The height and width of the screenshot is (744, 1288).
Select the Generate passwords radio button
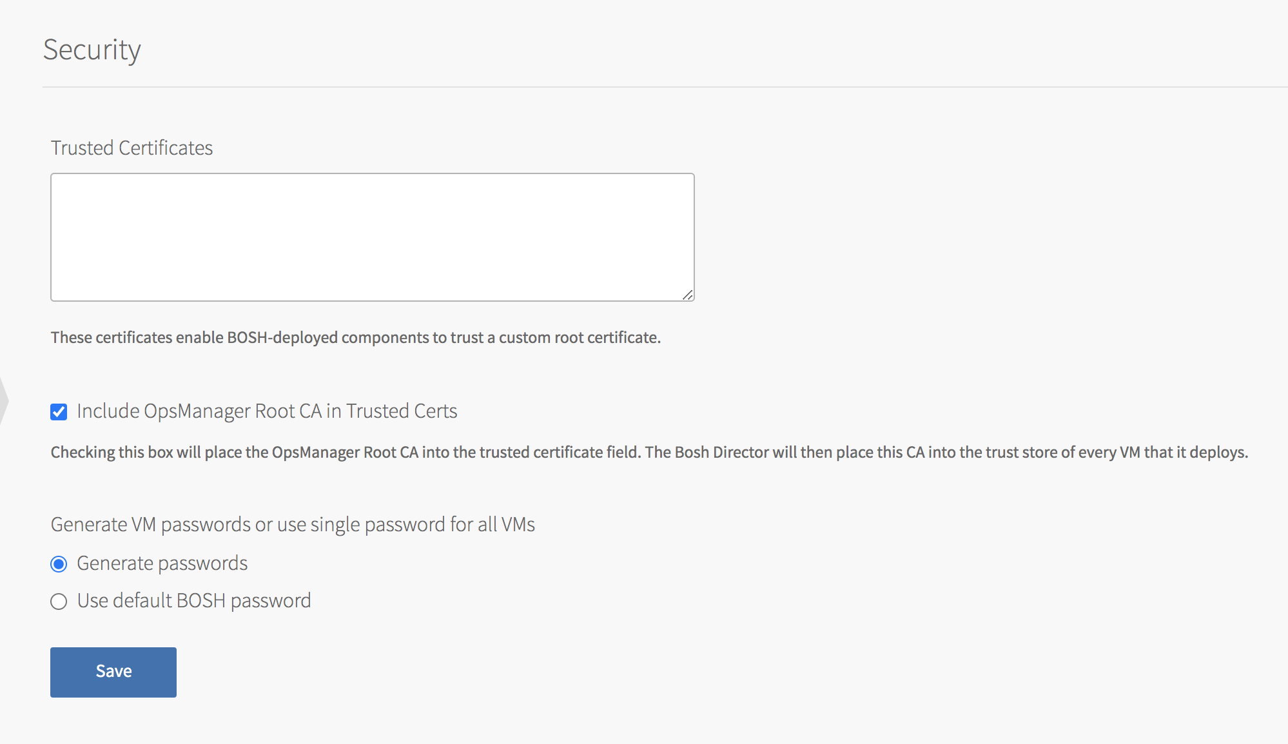[59, 564]
